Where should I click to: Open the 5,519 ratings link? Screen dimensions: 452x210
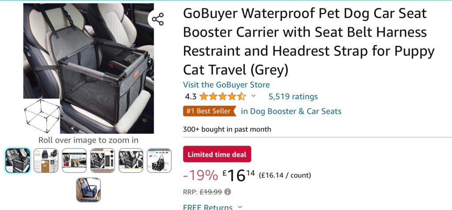pos(293,97)
